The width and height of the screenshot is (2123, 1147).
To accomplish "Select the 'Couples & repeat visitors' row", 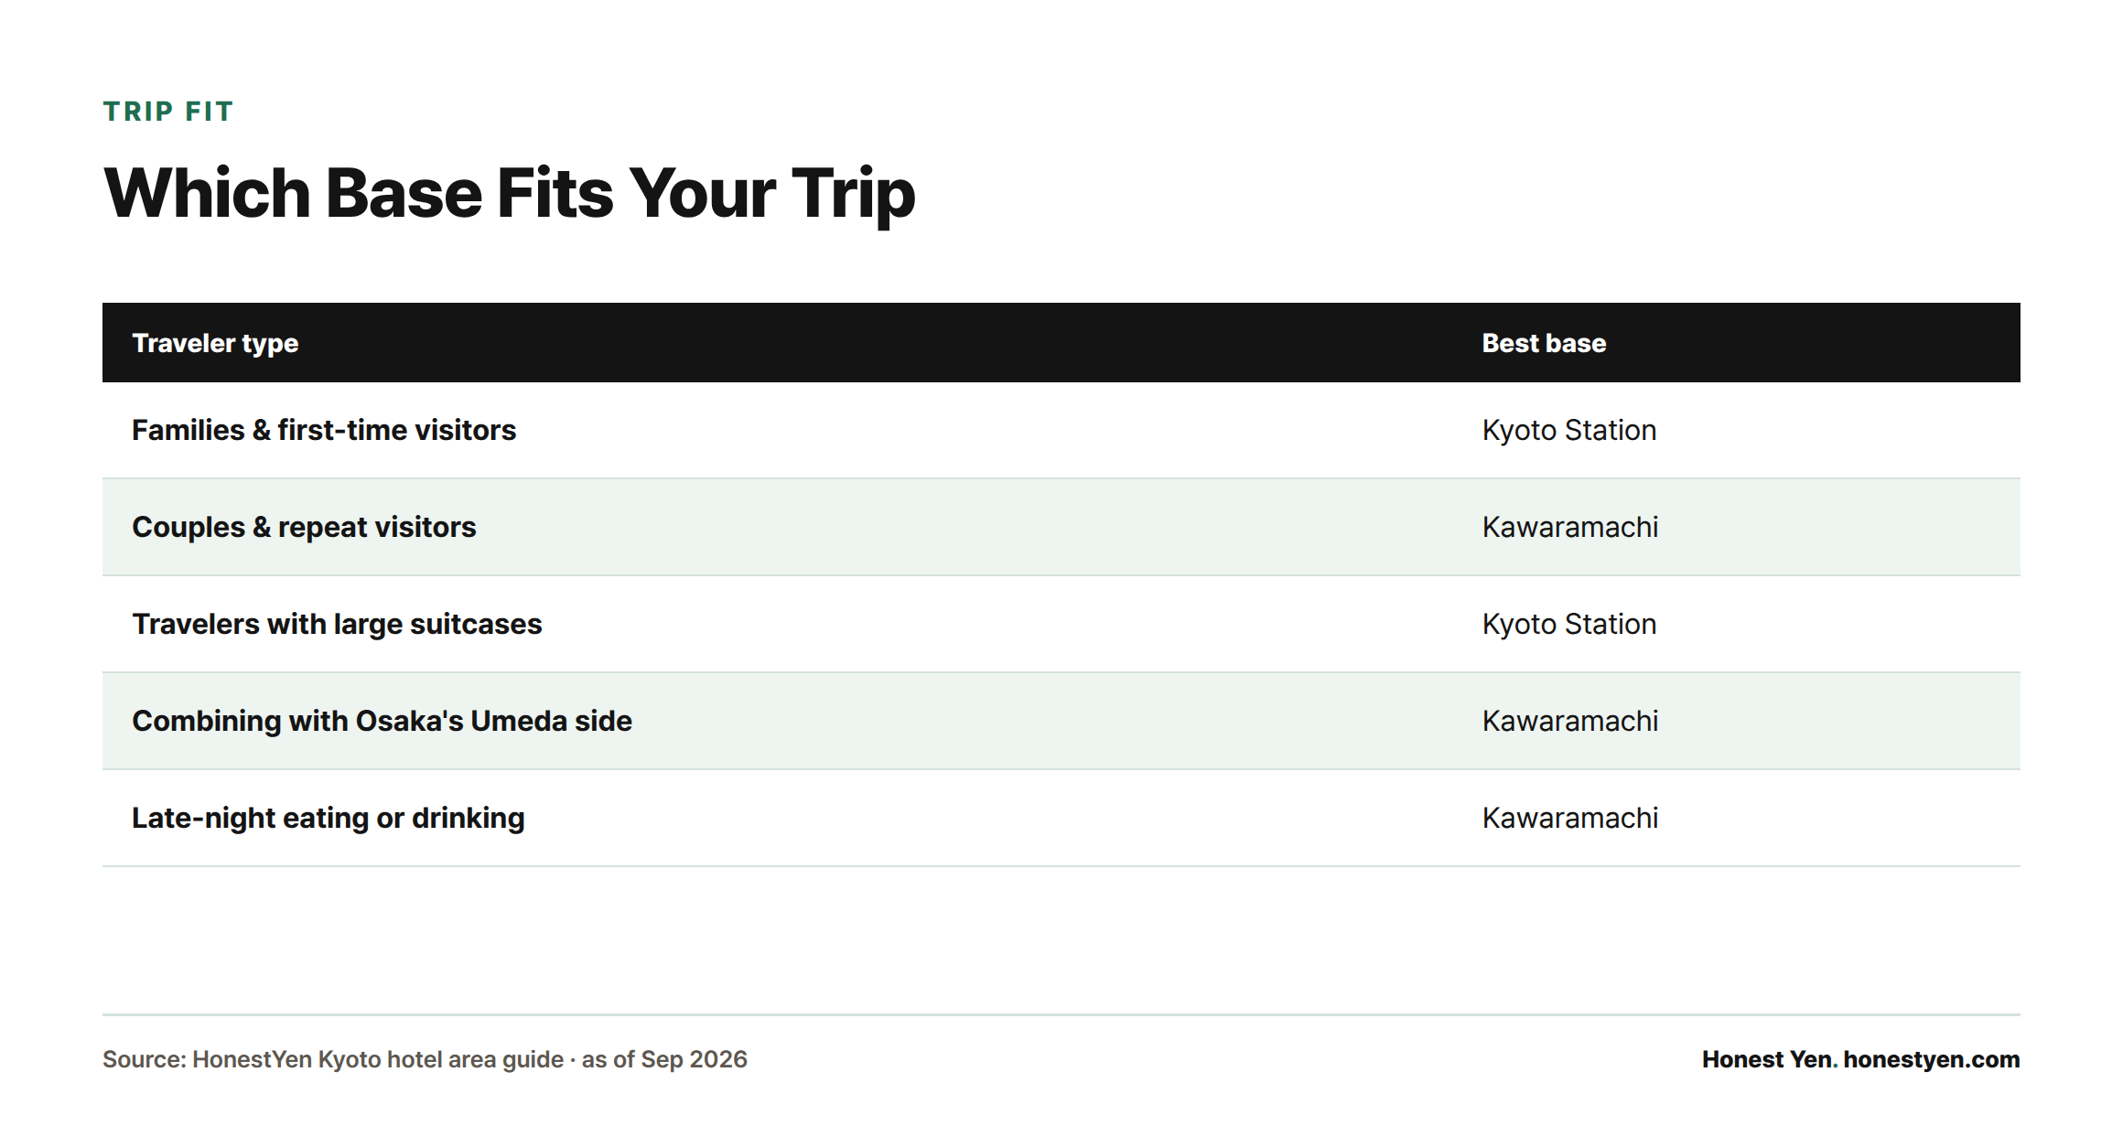I will click(x=1061, y=527).
